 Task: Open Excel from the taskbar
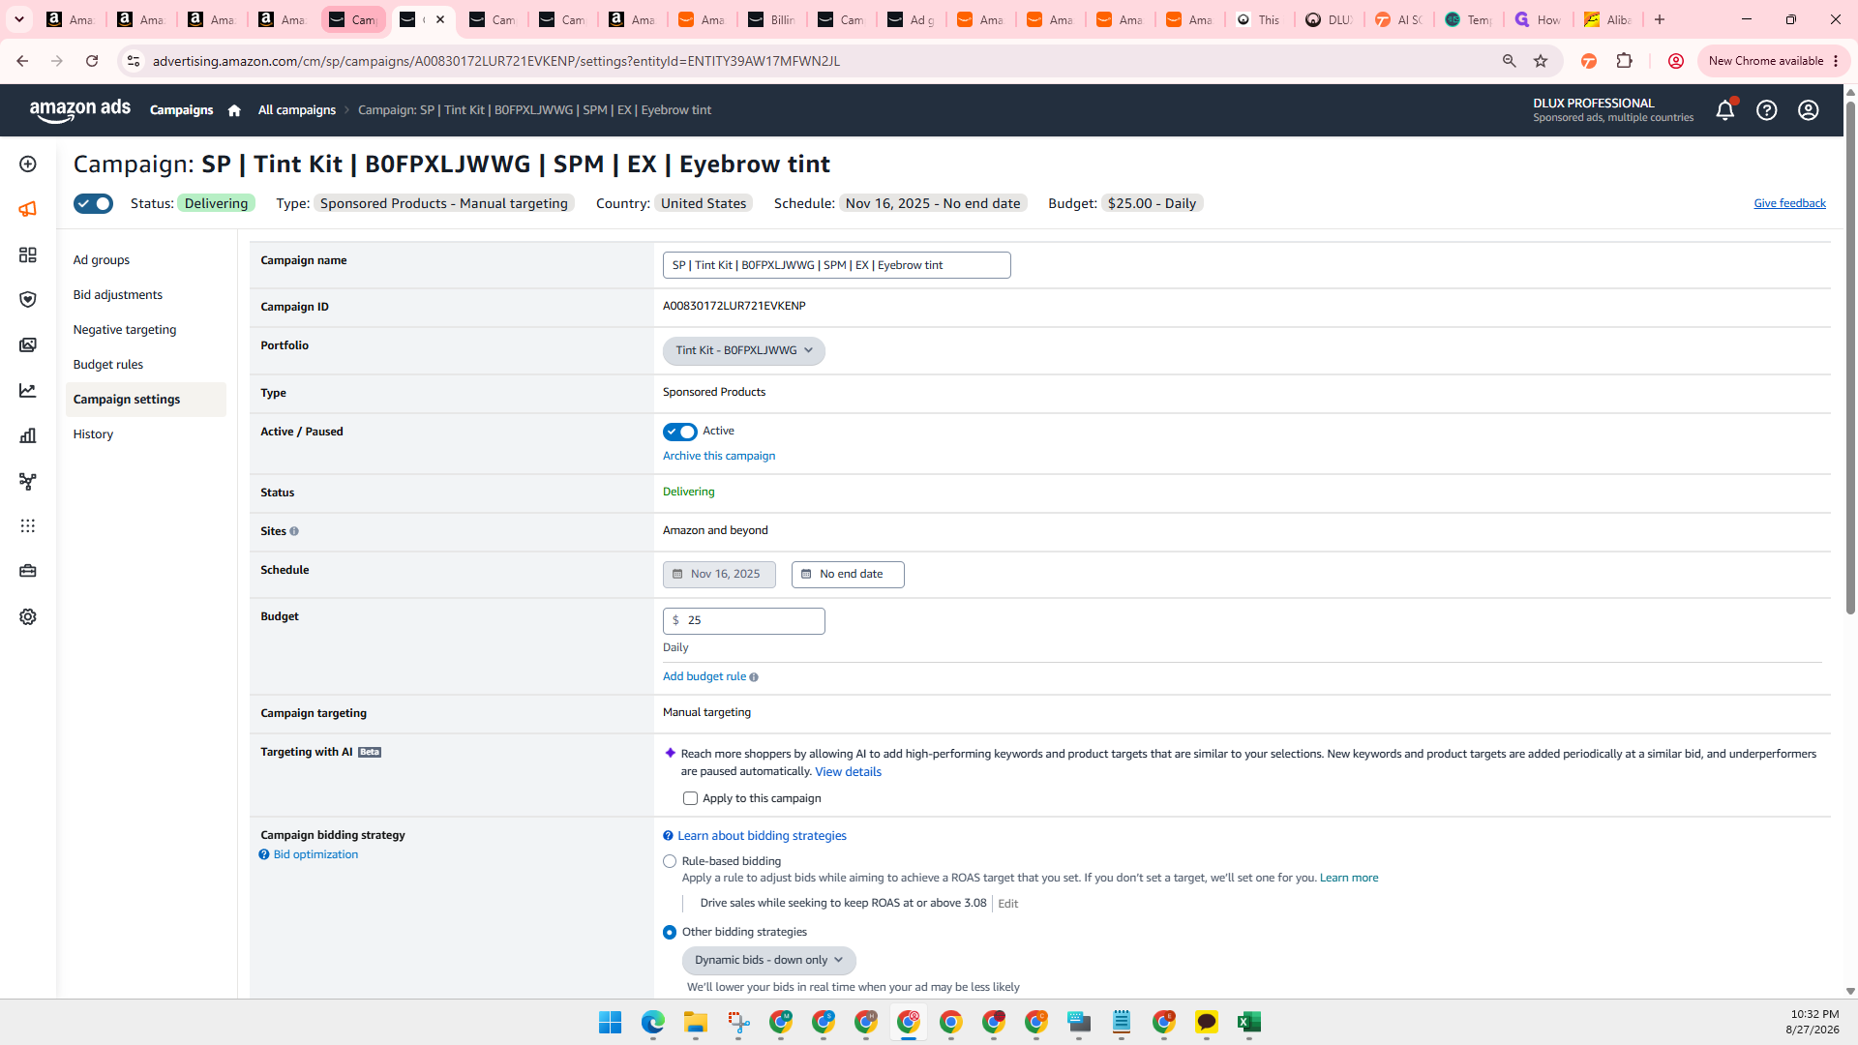pyautogui.click(x=1249, y=1022)
